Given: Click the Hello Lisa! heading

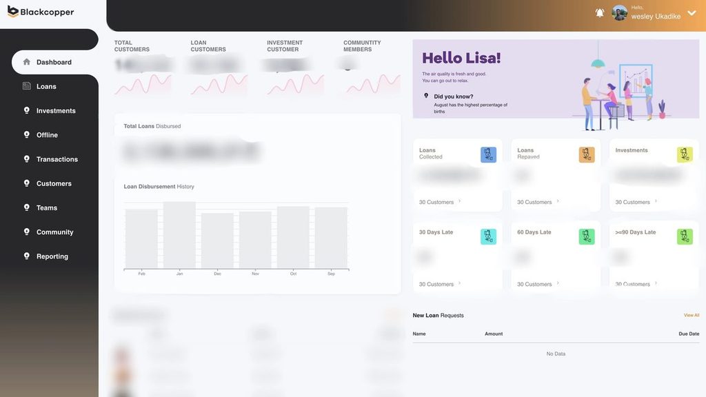Looking at the screenshot, I should point(461,58).
